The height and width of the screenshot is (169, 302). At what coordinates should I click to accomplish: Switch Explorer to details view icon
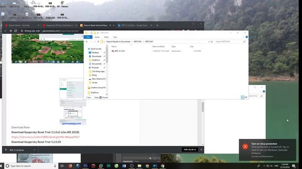(243, 97)
